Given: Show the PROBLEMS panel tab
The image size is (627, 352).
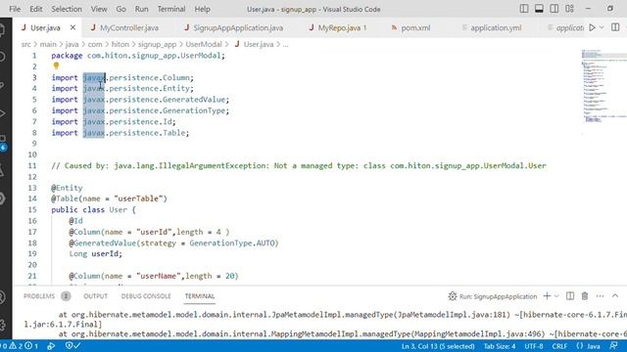Looking at the screenshot, I should click(x=39, y=296).
